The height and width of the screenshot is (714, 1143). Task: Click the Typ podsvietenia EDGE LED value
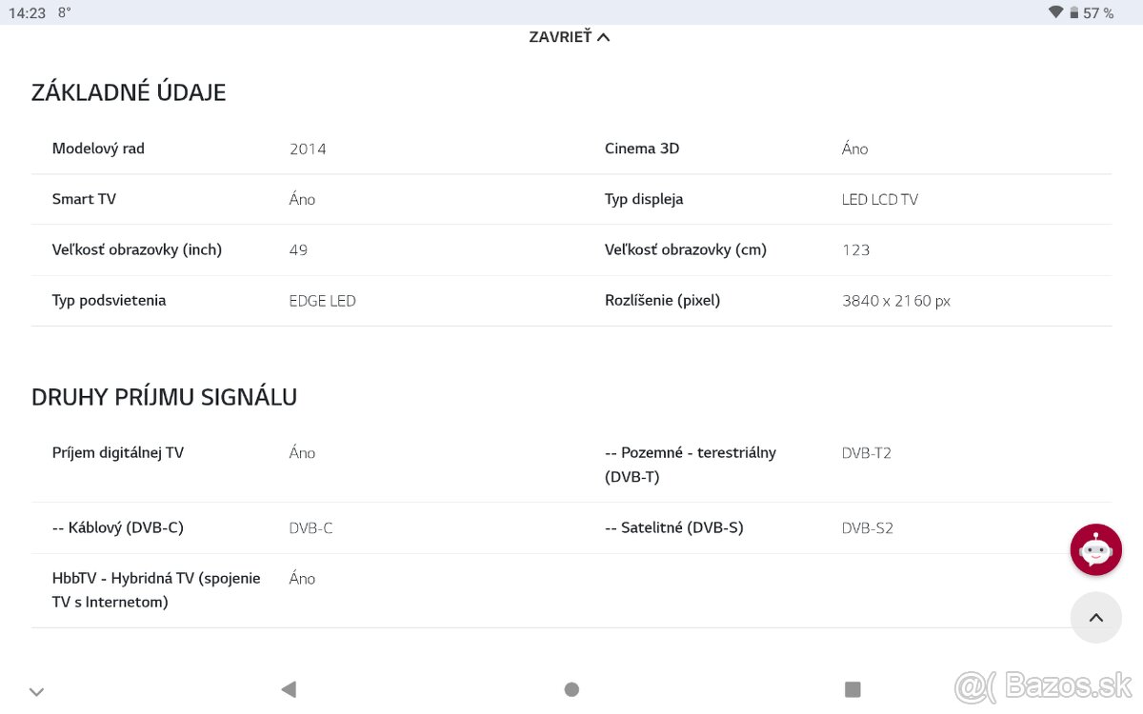pos(322,301)
